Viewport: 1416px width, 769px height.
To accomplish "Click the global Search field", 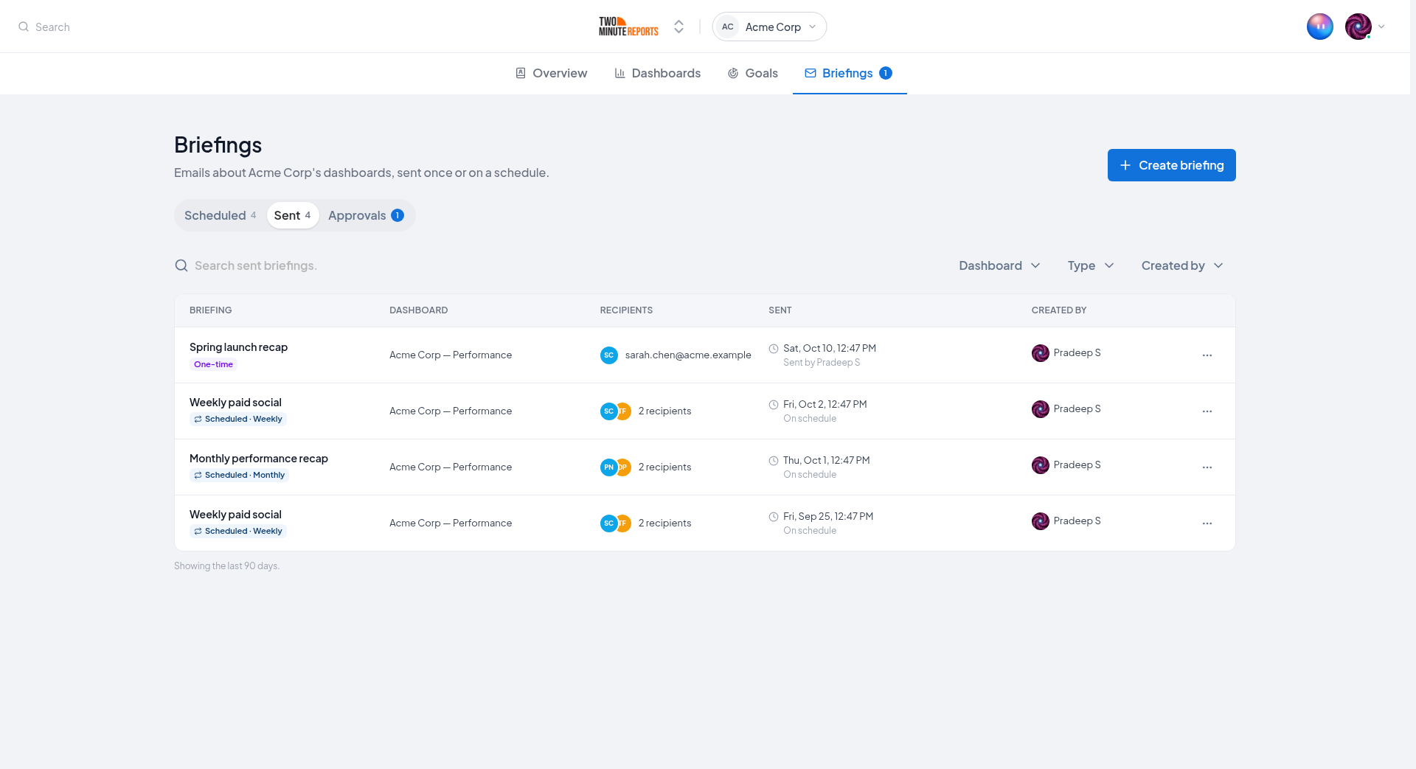I will point(53,27).
